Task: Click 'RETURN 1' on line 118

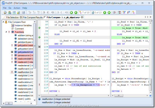Action: pyautogui.click(x=54, y=91)
